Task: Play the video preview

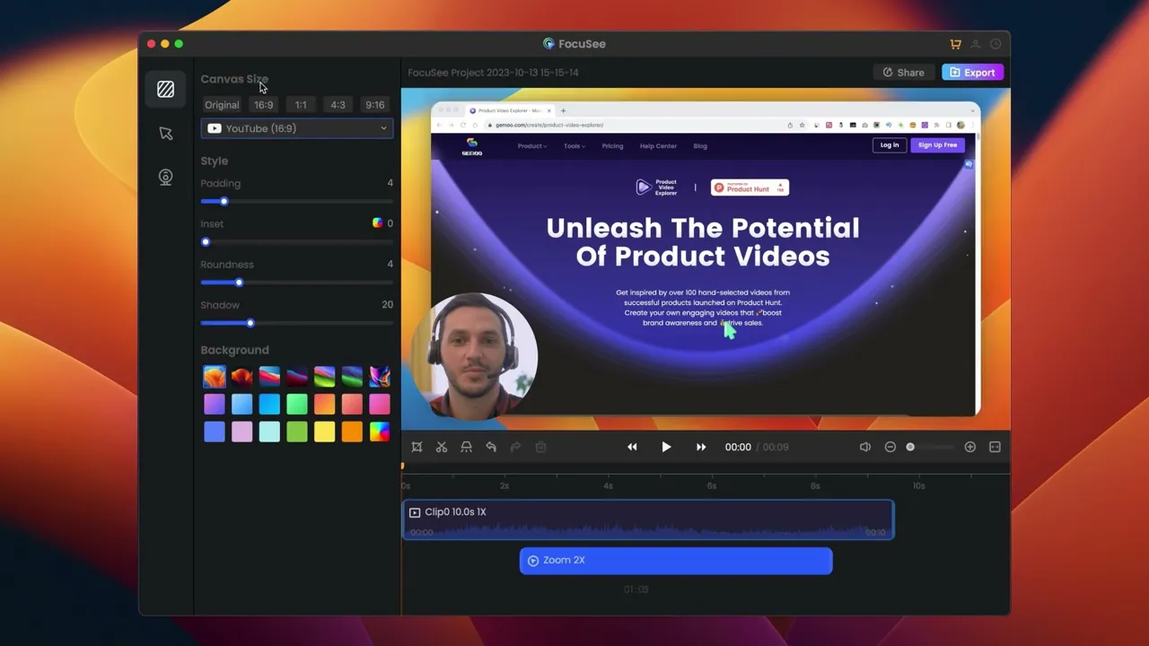Action: pos(666,447)
